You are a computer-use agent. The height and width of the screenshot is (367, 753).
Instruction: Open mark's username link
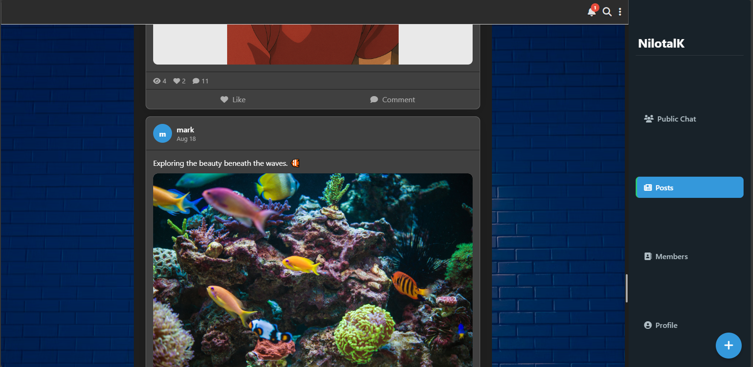click(185, 130)
